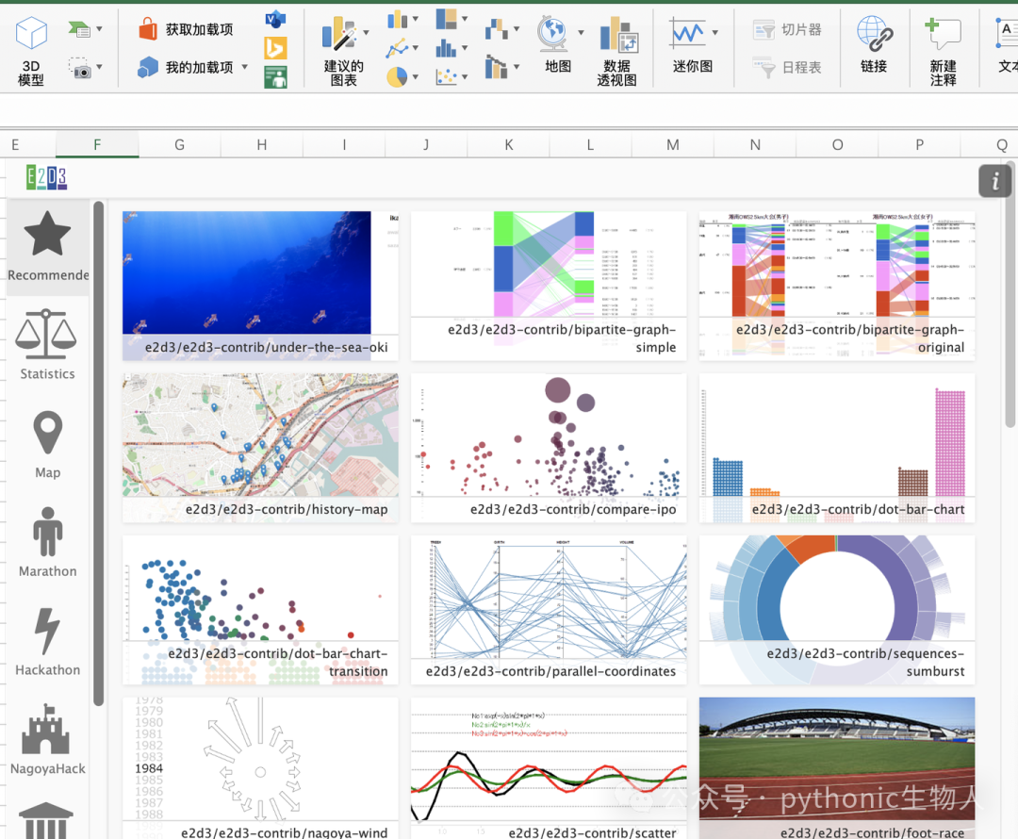Screen dimensions: 1018x839
Task: Choose the bipartite-graph-original thumbnail
Action: (x=837, y=286)
